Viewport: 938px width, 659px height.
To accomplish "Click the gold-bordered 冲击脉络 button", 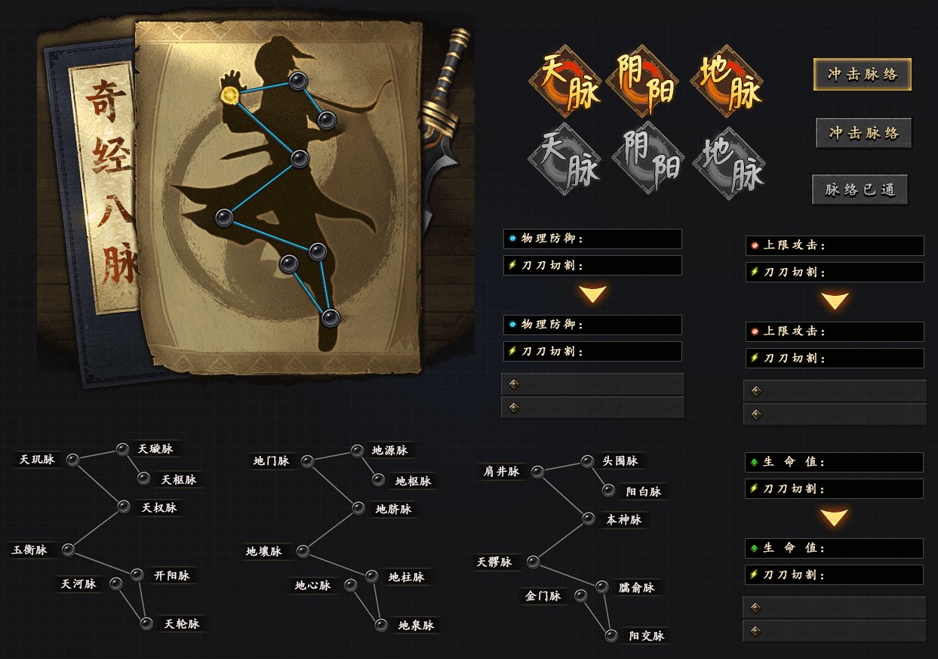I will coord(863,75).
